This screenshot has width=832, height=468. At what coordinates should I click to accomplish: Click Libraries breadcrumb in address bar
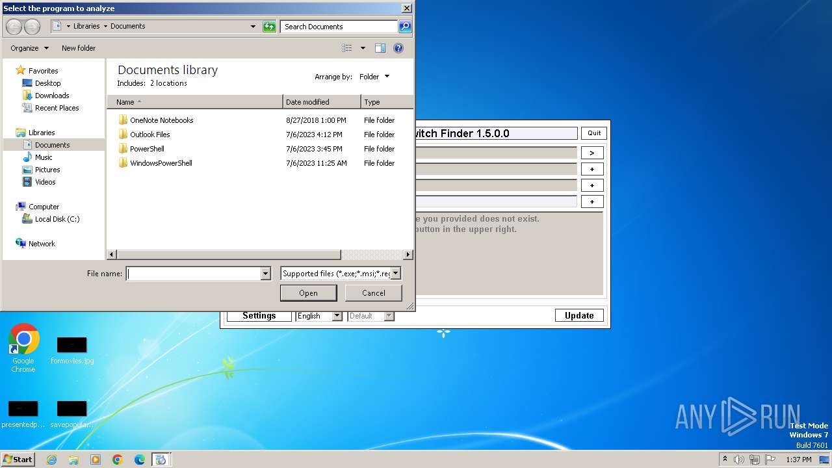coord(86,26)
